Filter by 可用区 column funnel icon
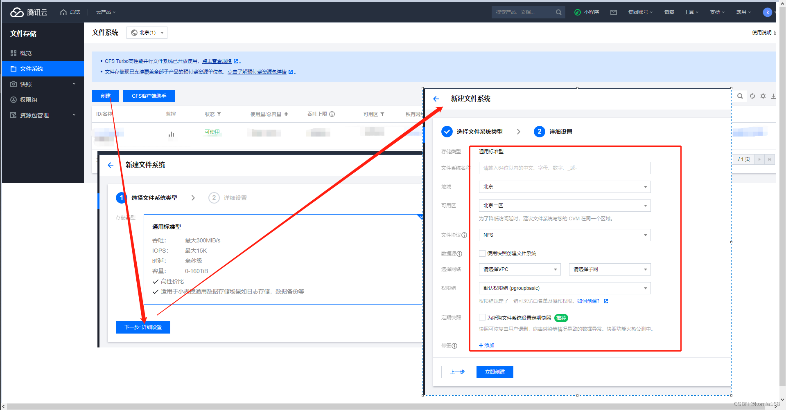The width and height of the screenshot is (786, 410). (x=382, y=114)
